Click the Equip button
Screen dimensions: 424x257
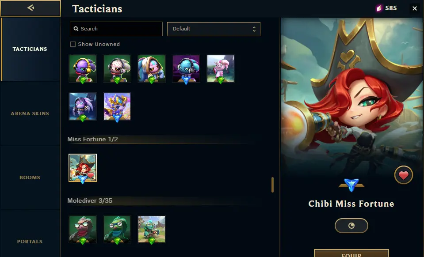(x=351, y=253)
